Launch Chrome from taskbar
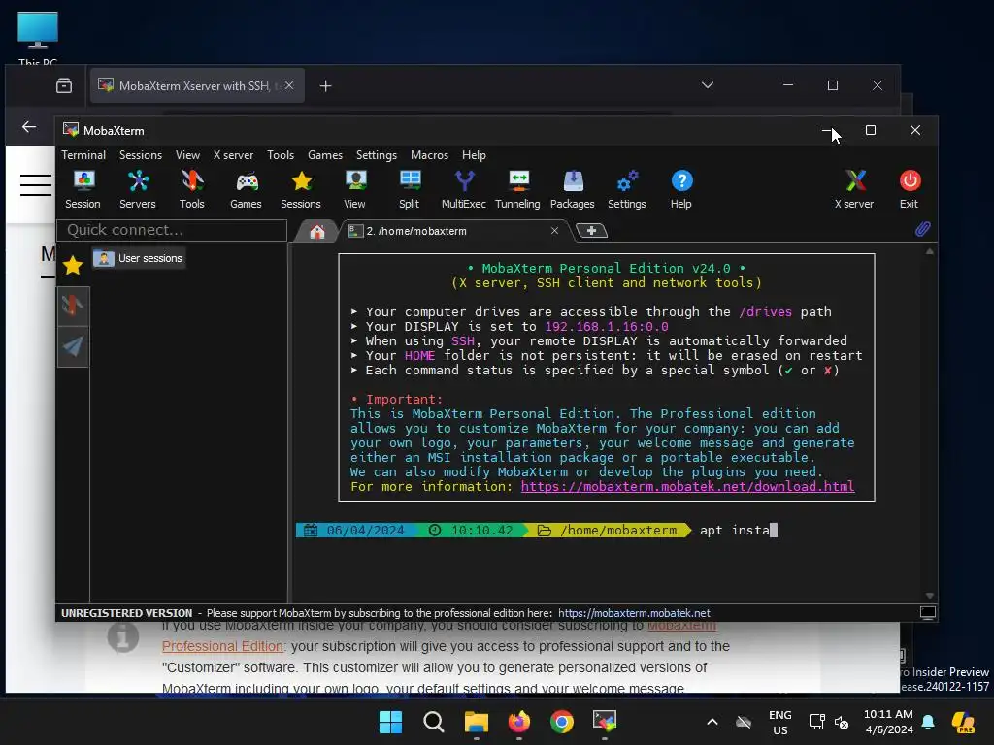This screenshot has height=745, width=994. tap(562, 722)
